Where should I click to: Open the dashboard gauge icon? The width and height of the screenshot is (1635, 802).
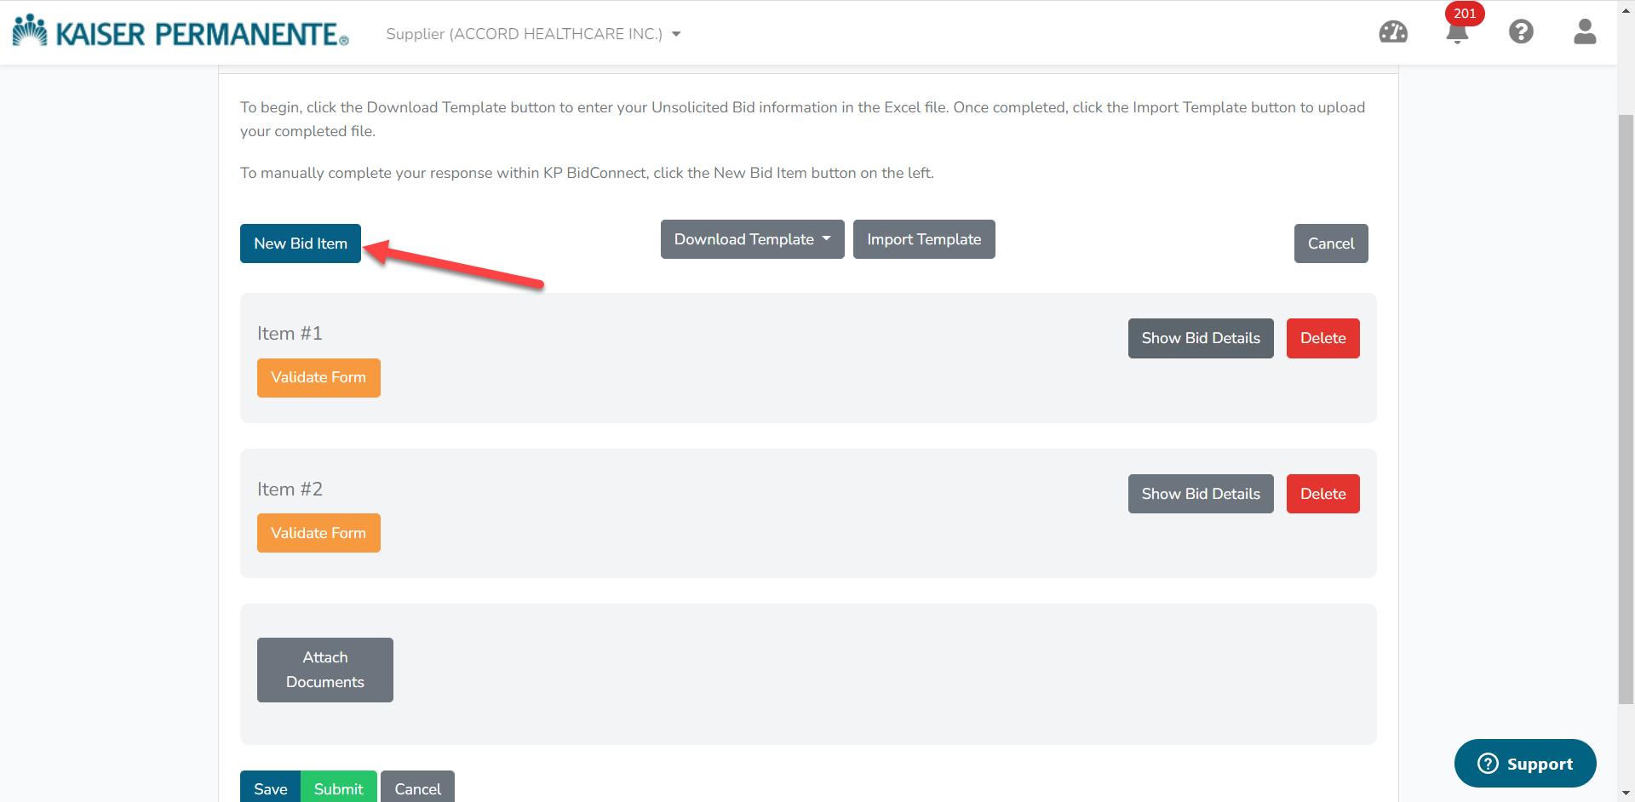pyautogui.click(x=1394, y=32)
